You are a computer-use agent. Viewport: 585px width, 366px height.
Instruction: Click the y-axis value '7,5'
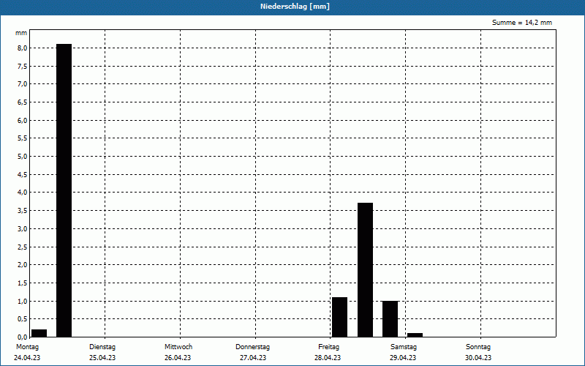(x=22, y=66)
